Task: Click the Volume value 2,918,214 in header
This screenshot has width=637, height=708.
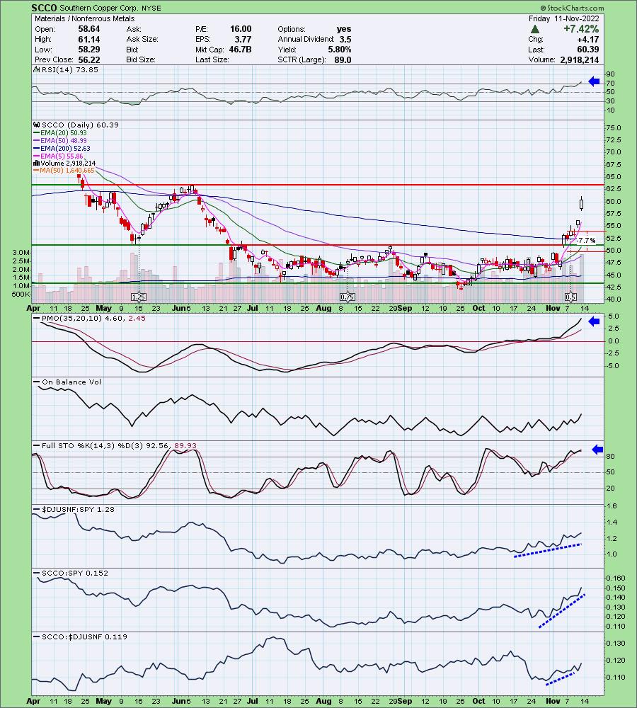Action: click(579, 59)
